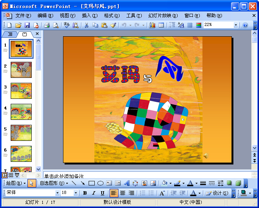Cut selection with scissors icon
259x208 pixels.
click(x=86, y=25)
